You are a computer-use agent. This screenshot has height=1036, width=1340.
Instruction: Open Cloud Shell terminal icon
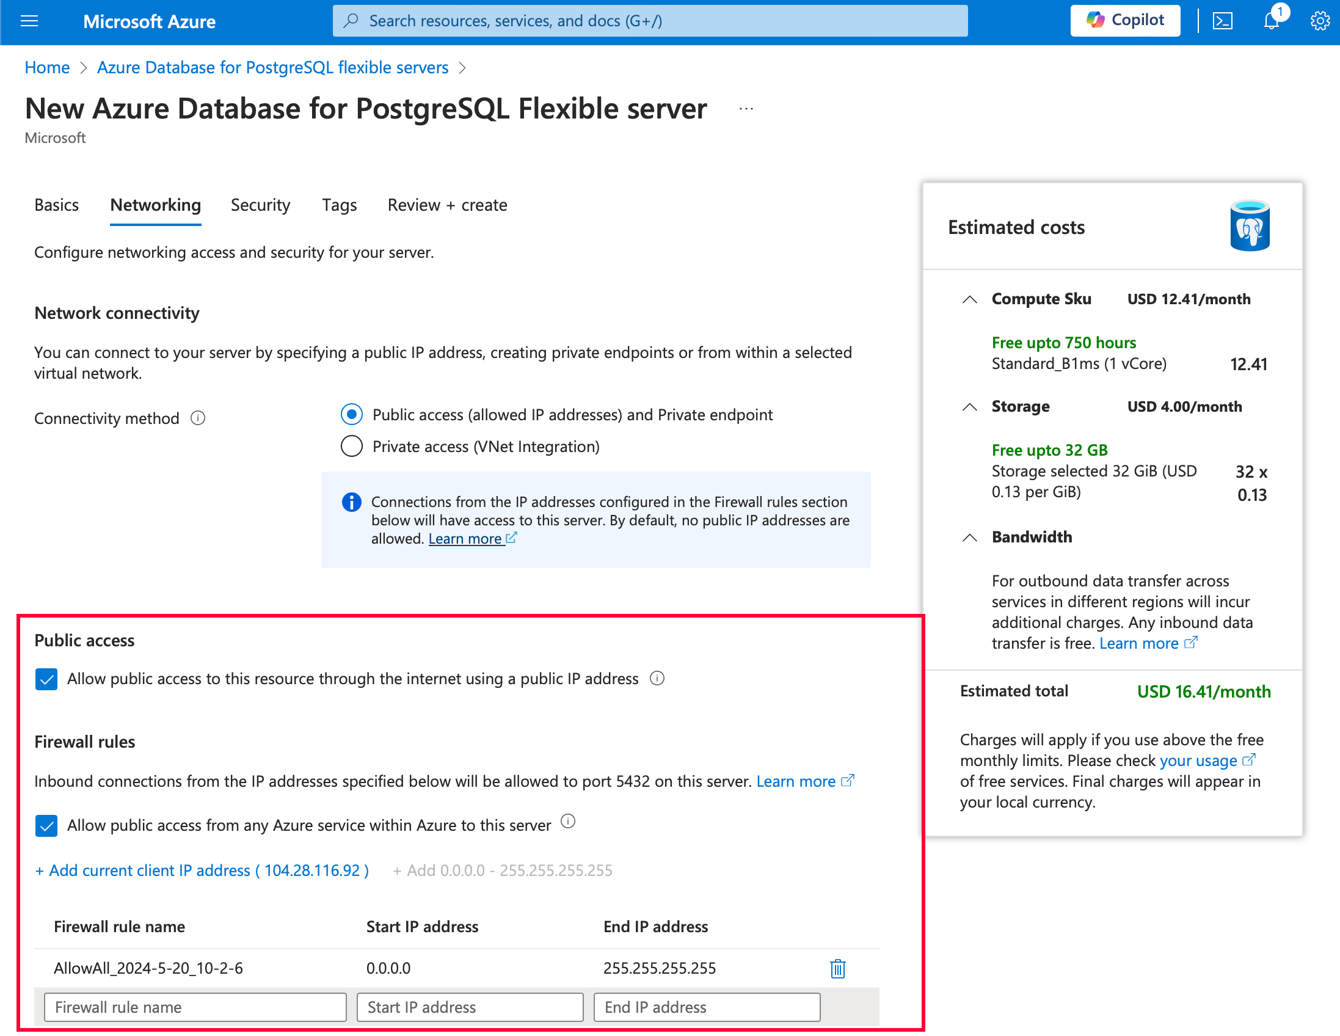[x=1222, y=21]
